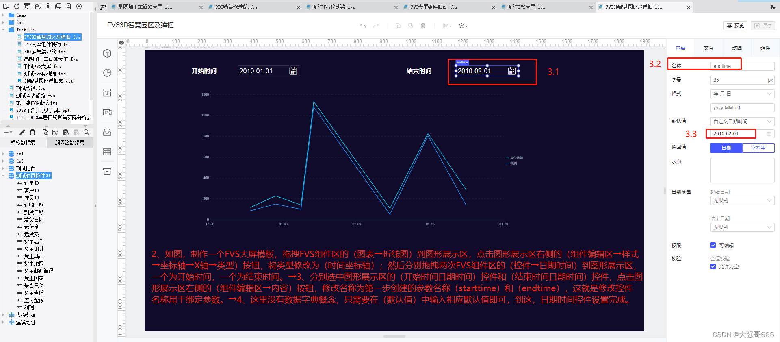This screenshot has width=780, height=342.
Task: Click the 开始时间 date value 2010-01-01
Action: [256, 71]
